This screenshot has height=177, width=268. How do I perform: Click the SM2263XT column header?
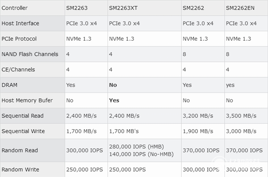click(123, 8)
